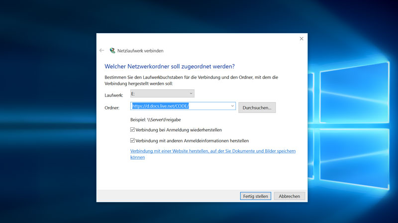Click the Fertig stellen button
This screenshot has height=223, width=398.
point(255,196)
